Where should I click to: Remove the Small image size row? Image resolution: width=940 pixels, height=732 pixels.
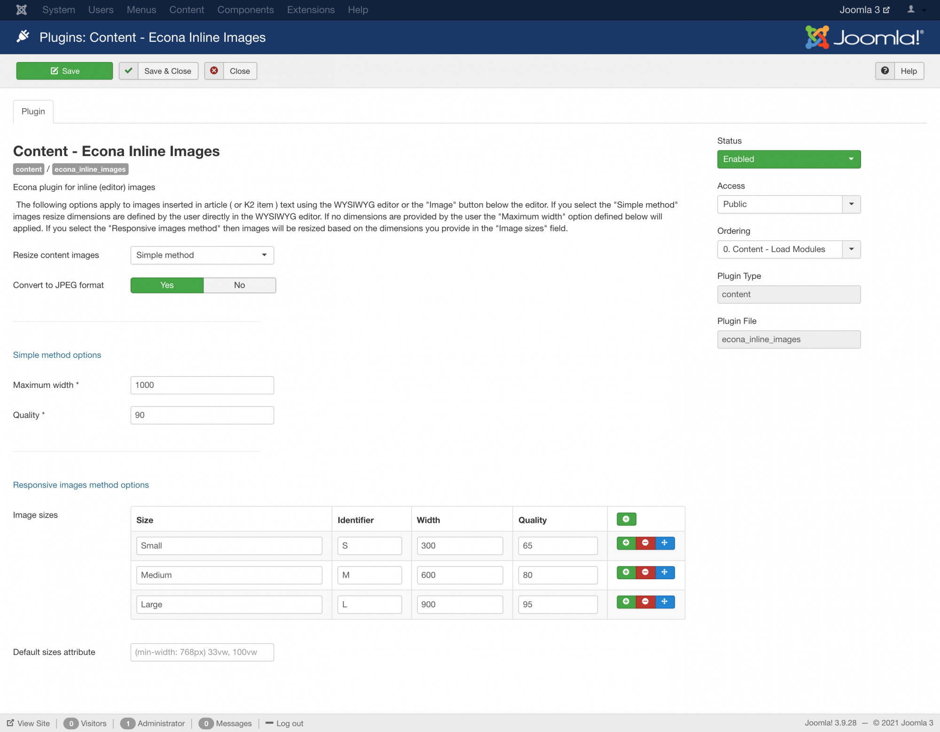coord(645,543)
